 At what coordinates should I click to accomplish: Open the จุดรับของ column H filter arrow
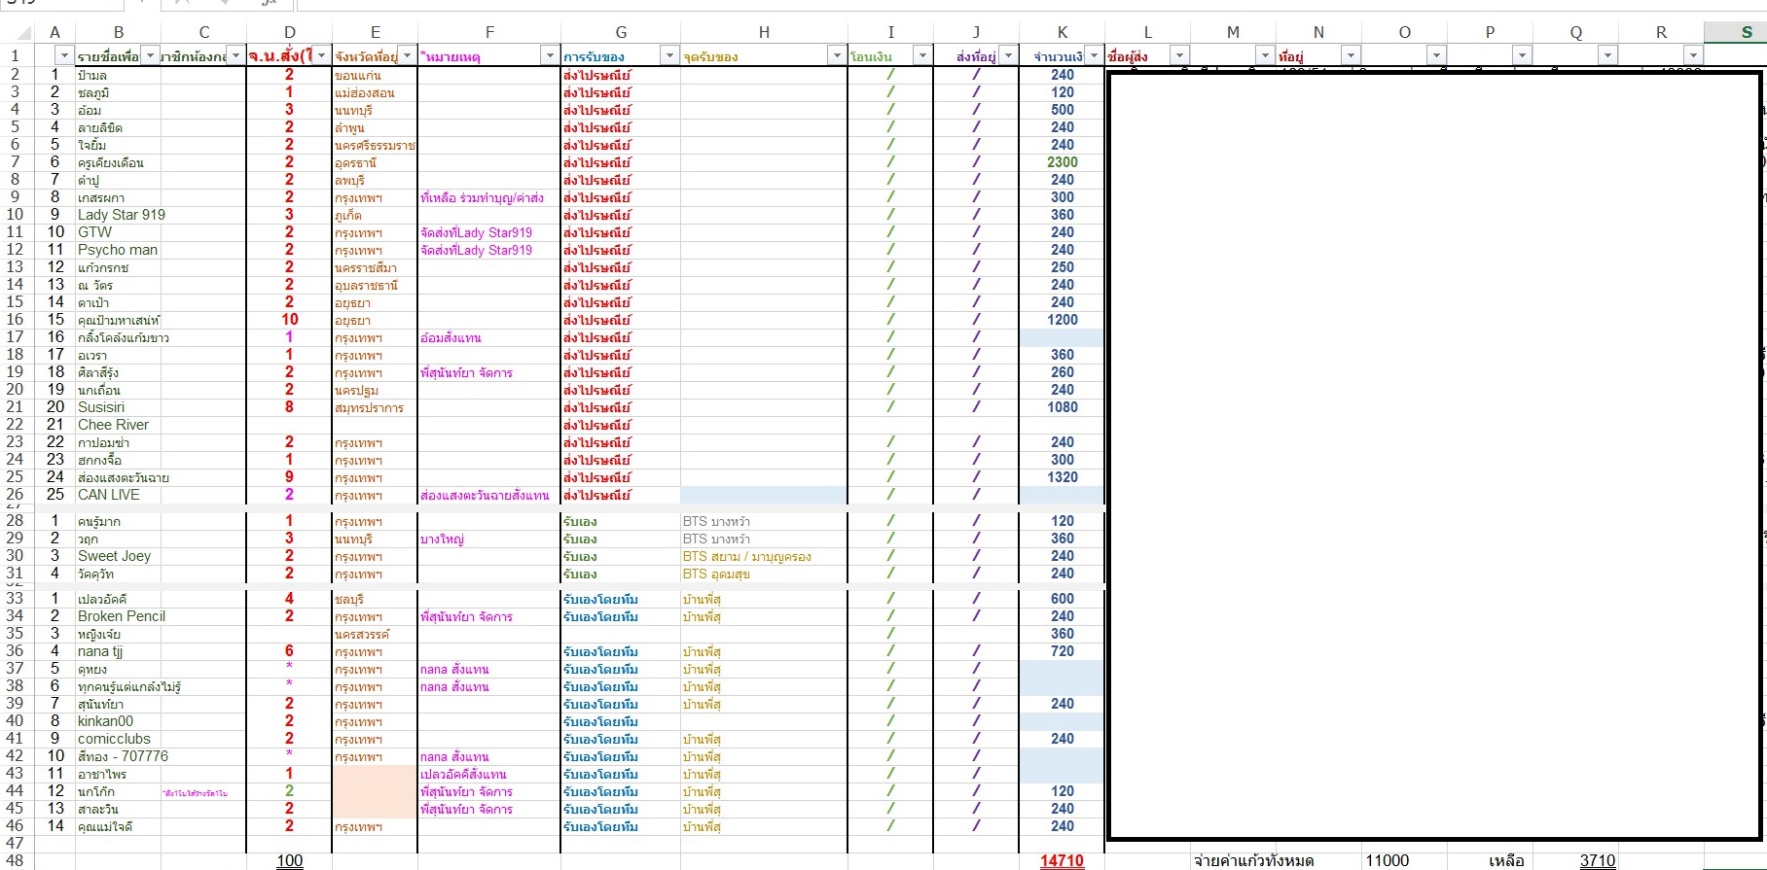pos(836,56)
